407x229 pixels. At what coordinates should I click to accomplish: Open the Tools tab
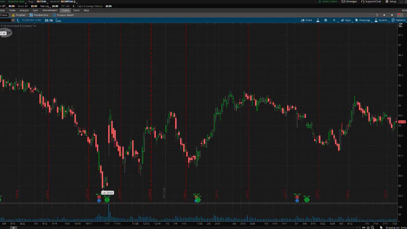pos(76,10)
